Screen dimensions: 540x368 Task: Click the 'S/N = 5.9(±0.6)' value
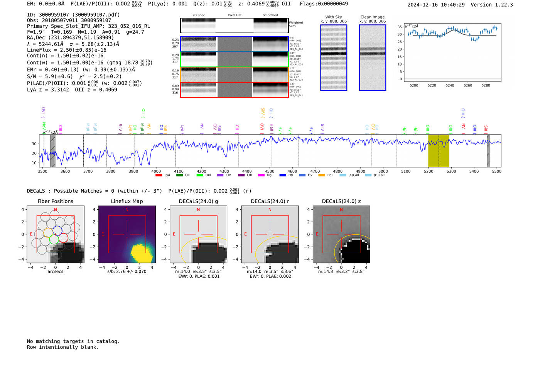click(x=50, y=76)
